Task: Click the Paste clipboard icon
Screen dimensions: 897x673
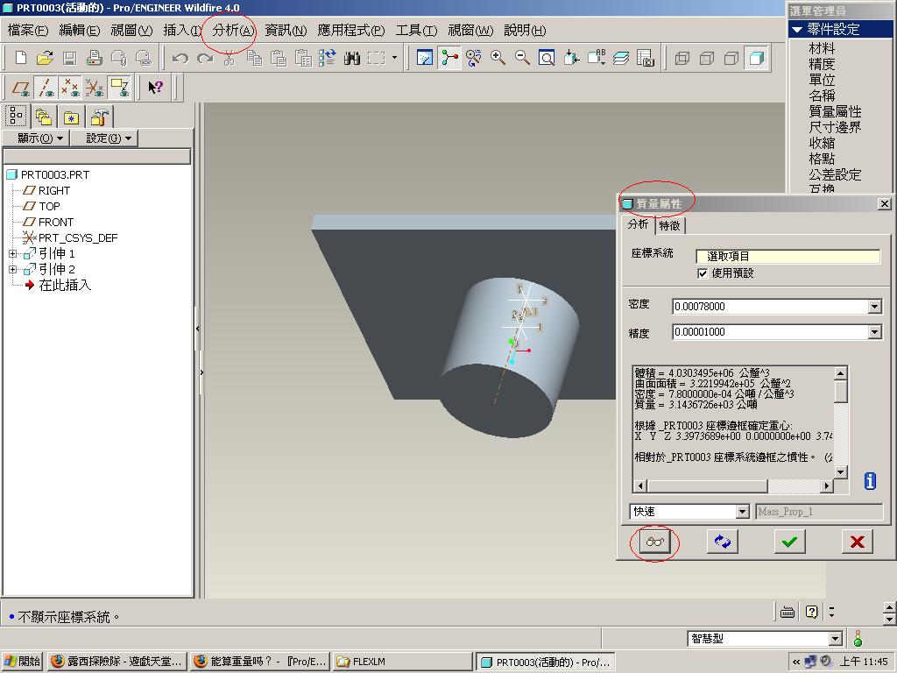Action: [279, 58]
